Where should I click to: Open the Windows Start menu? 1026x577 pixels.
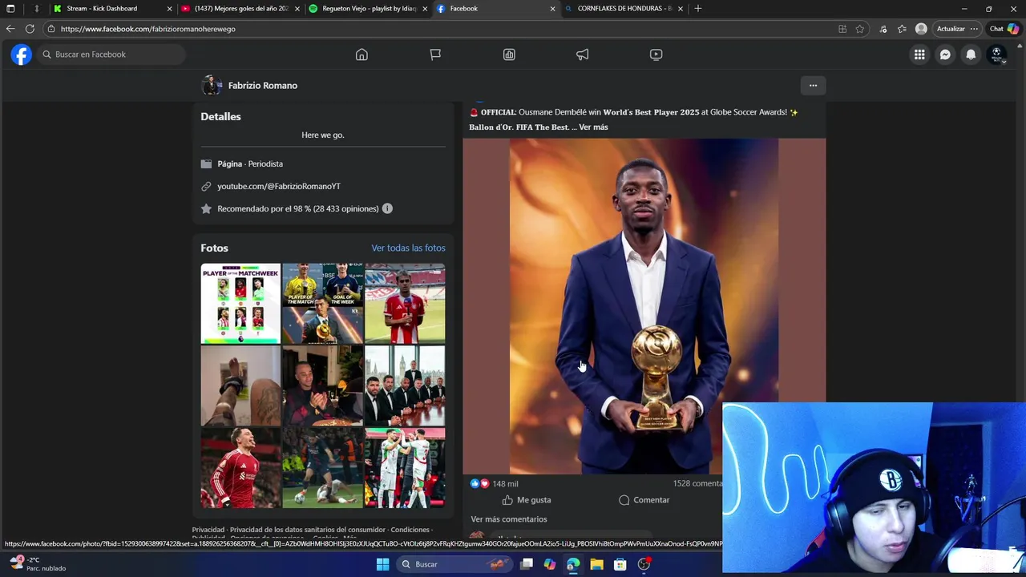[x=383, y=564]
